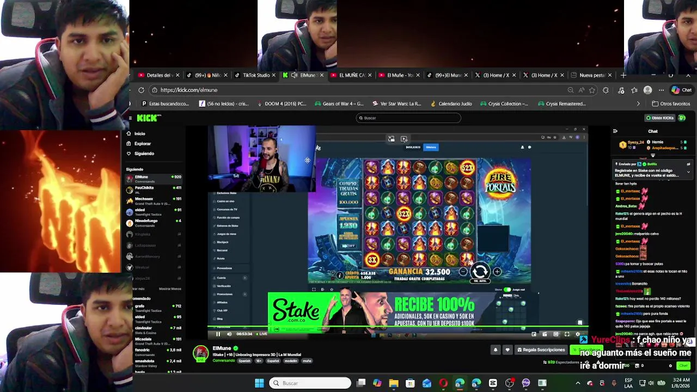Click ElMune channel avatar below video

[200, 353]
